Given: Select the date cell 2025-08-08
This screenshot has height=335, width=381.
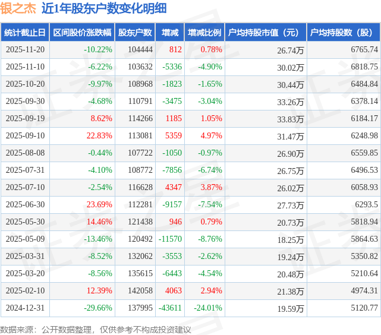Looking at the screenshot, I should tap(26, 153).
